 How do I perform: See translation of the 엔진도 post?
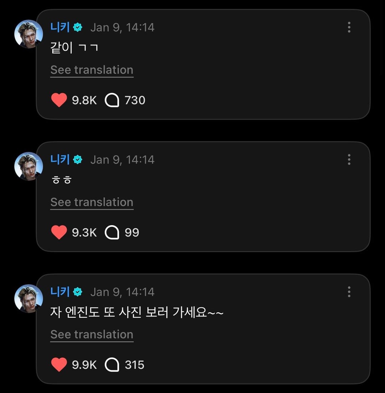click(92, 334)
